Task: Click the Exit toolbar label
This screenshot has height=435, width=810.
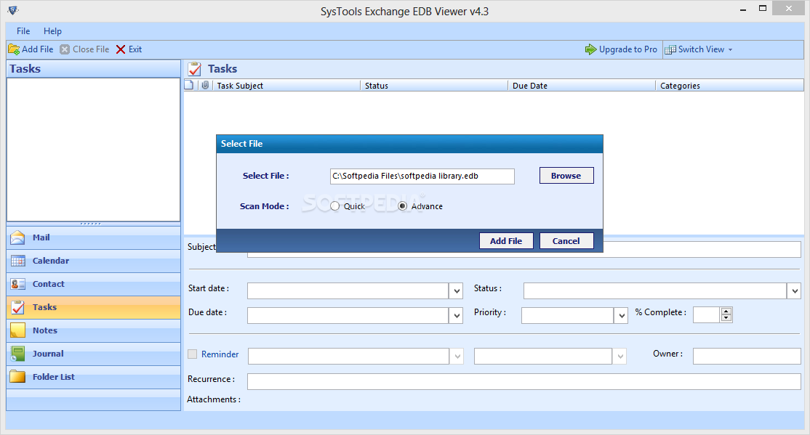Action: (135, 49)
